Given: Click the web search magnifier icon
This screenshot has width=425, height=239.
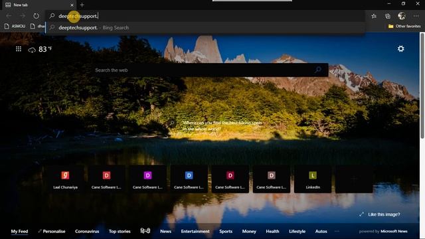Looking at the screenshot, I should tap(318, 70).
